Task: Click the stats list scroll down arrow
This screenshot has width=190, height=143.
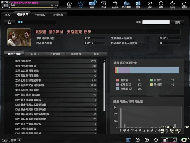Action: click(x=104, y=132)
